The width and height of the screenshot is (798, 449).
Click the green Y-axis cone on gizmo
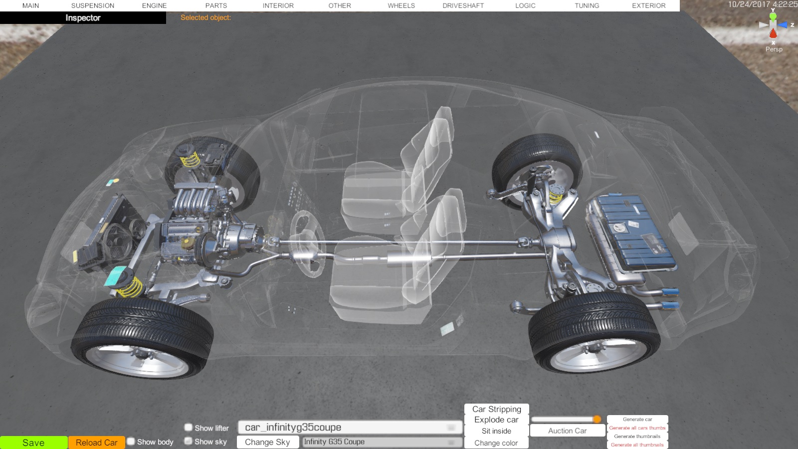coord(773,16)
